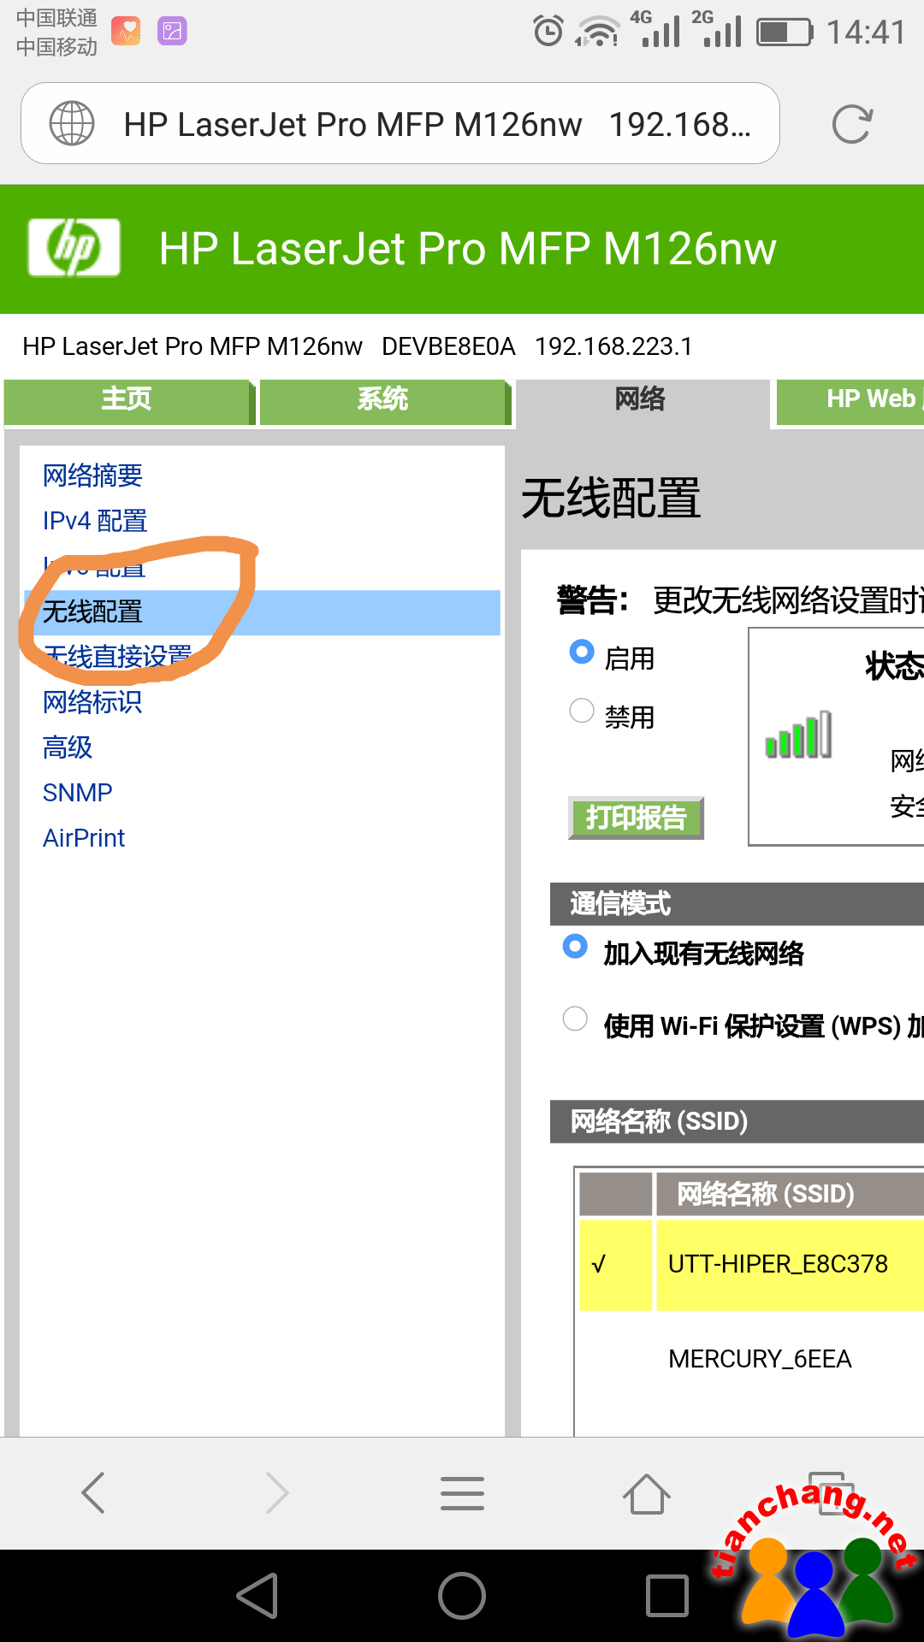
Task: Open the HP Web tab
Action: click(850, 401)
